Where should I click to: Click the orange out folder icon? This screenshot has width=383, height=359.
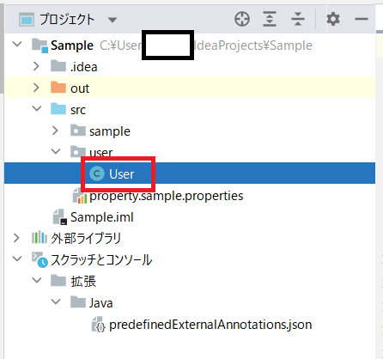coord(58,87)
